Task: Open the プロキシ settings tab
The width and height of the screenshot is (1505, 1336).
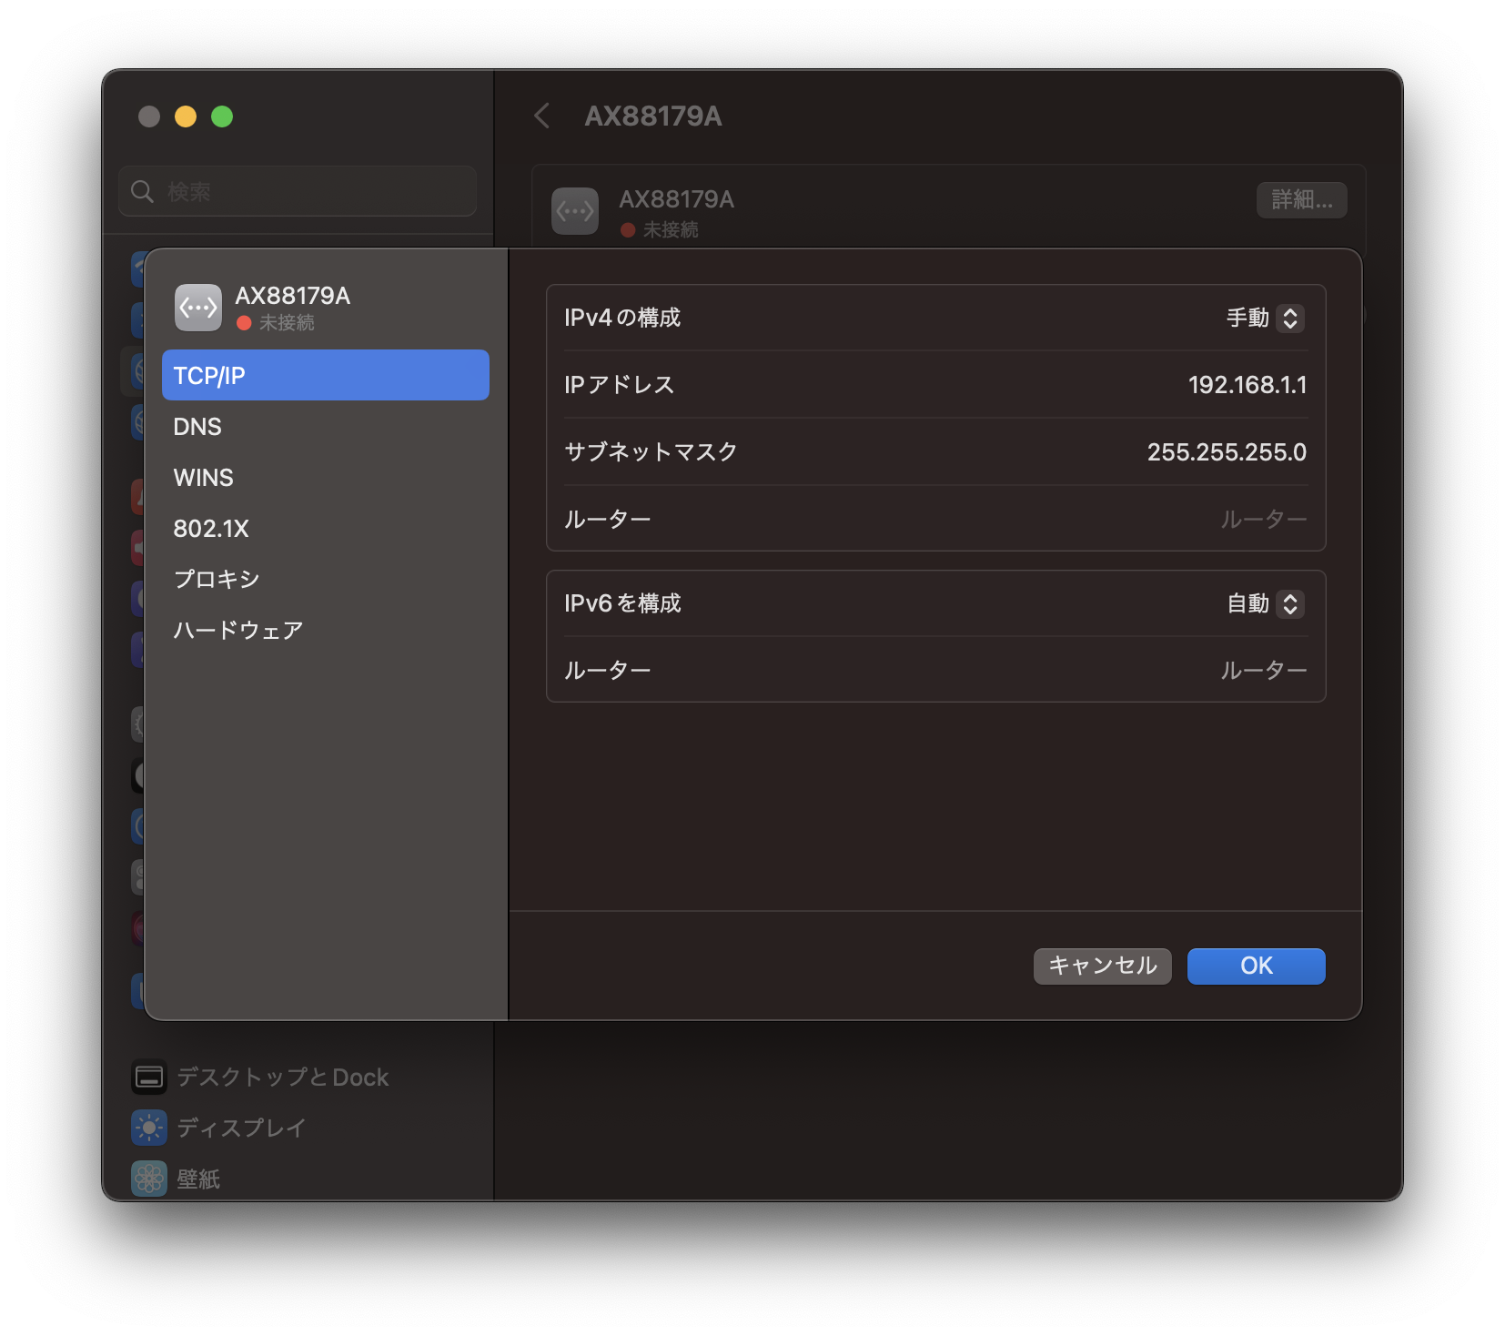Action: (x=216, y=579)
